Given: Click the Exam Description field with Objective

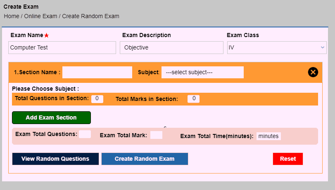Looking at the screenshot, I should pos(171,47).
